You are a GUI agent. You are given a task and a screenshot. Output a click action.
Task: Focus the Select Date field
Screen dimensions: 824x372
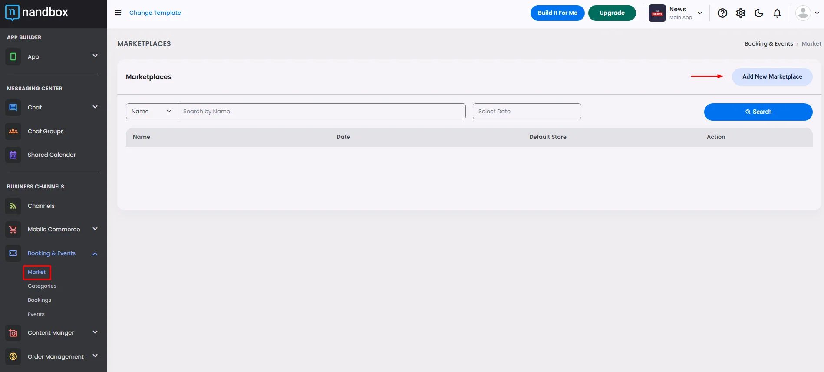click(527, 111)
